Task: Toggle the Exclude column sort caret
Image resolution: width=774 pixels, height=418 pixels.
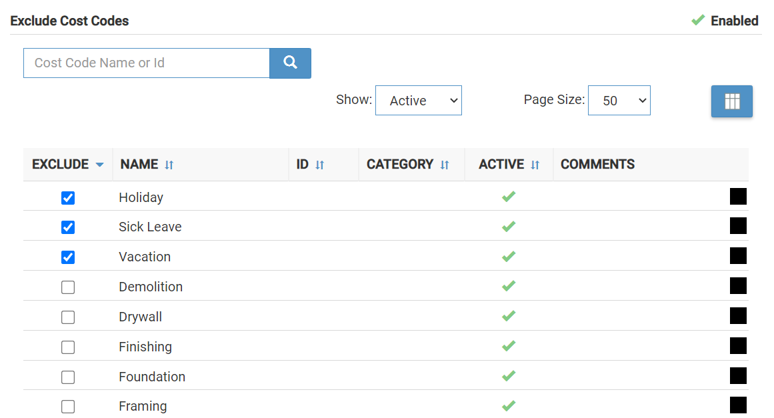Action: [x=100, y=165]
